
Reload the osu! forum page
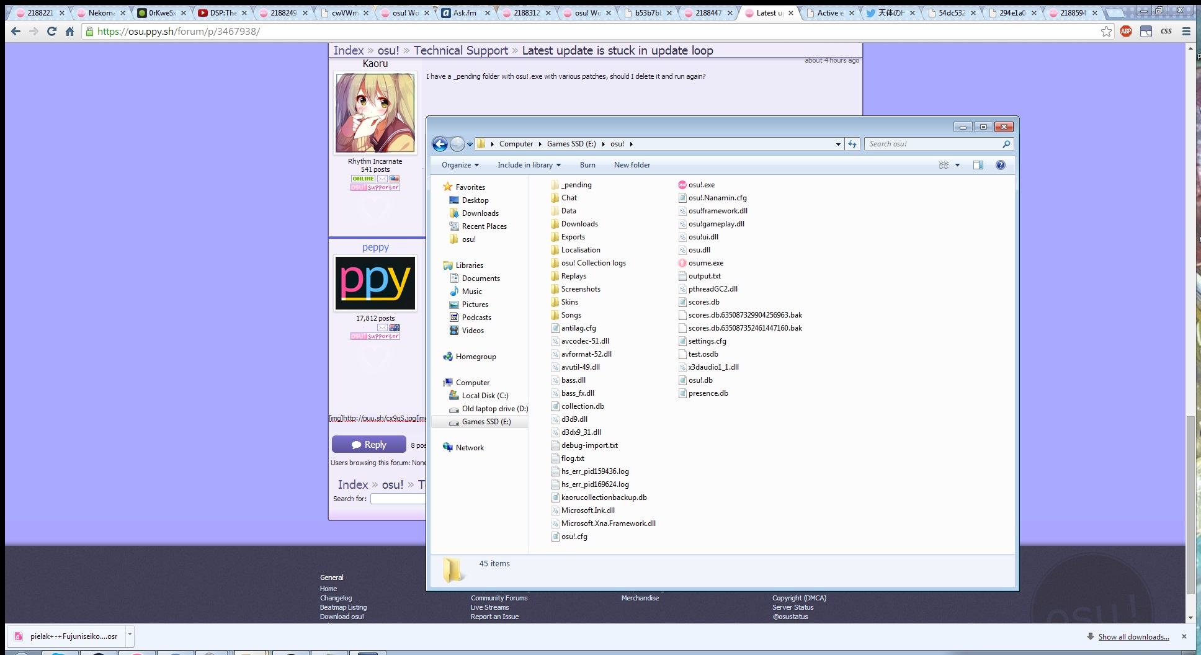click(x=51, y=31)
